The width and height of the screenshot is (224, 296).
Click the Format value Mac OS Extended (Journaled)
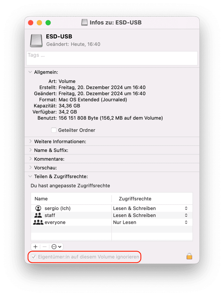tap(93, 100)
